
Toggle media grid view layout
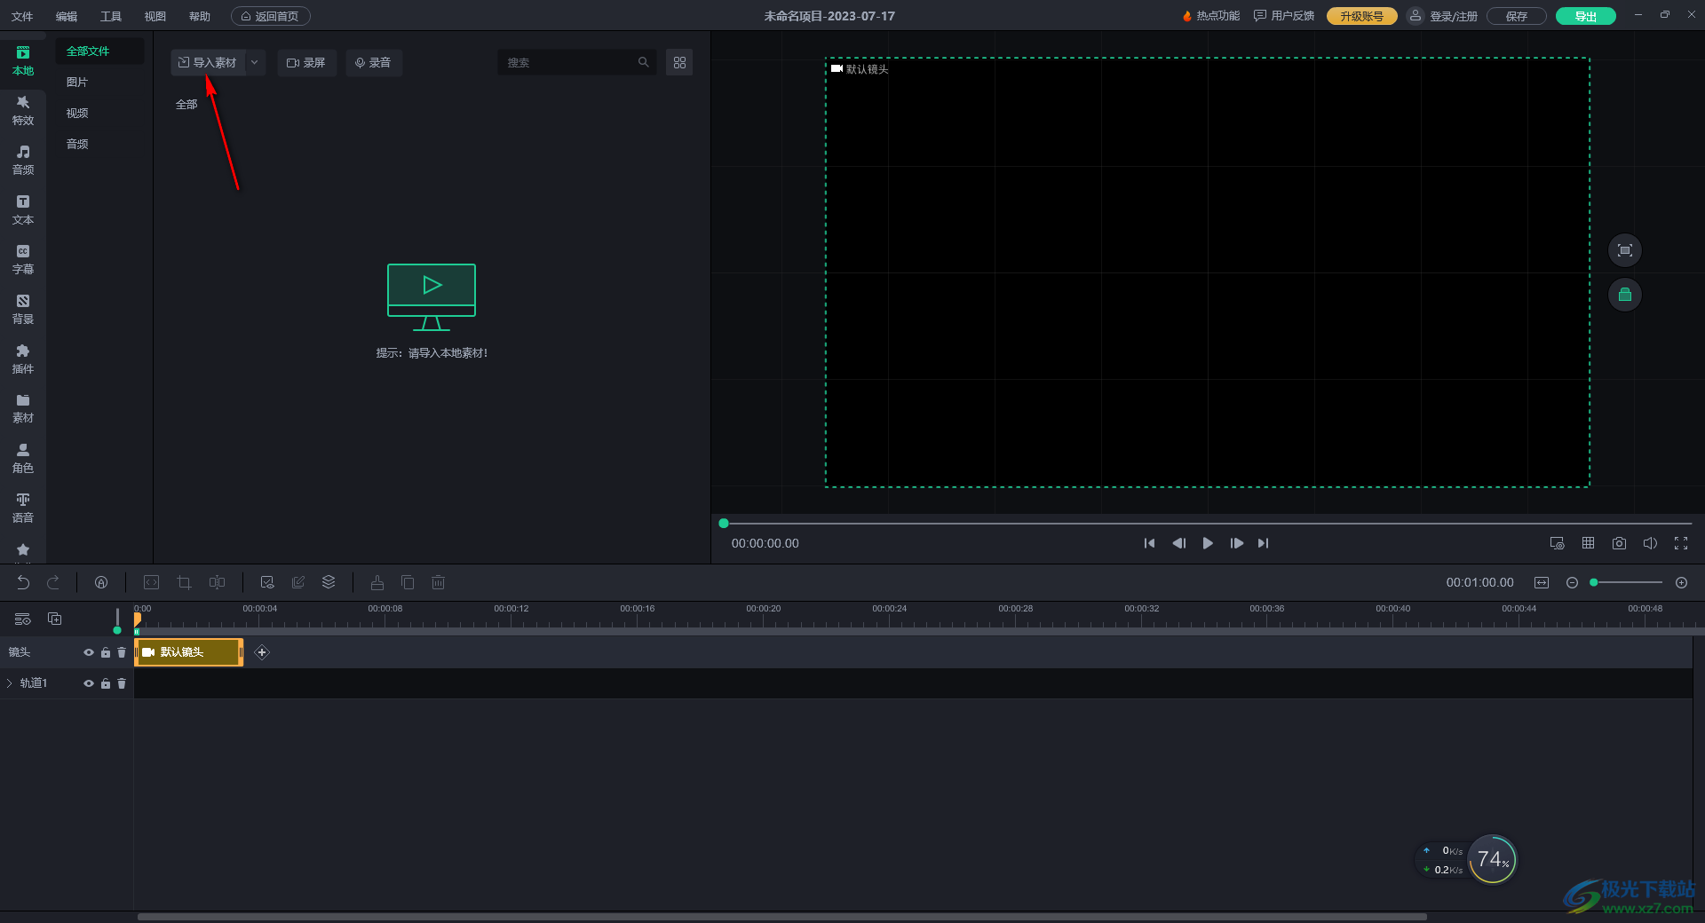coord(679,62)
